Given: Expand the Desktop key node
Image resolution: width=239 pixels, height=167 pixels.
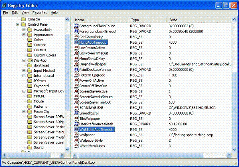Looking at the screenshot, I should pyautogui.click(x=24, y=60).
